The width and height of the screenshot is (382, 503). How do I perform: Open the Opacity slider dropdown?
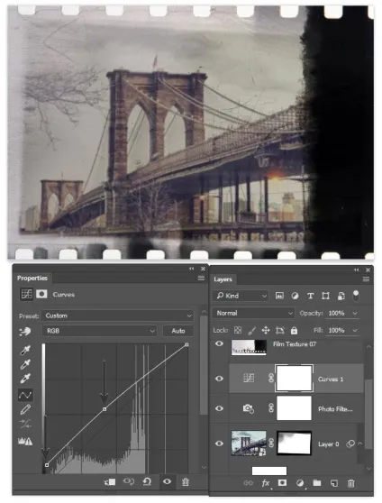355,313
